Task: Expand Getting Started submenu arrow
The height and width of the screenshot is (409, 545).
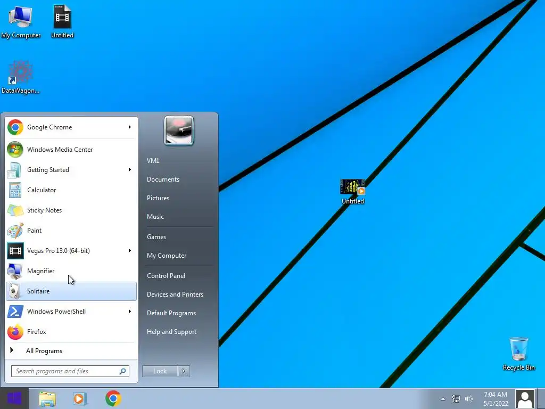Action: click(x=130, y=170)
